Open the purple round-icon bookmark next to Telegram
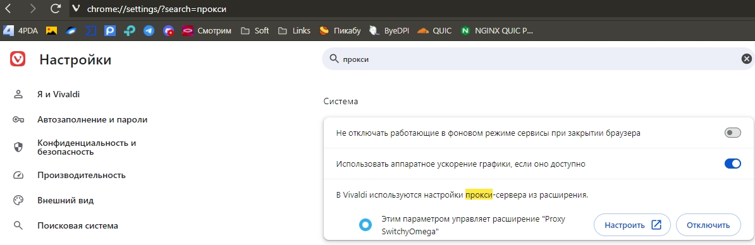 pyautogui.click(x=169, y=31)
